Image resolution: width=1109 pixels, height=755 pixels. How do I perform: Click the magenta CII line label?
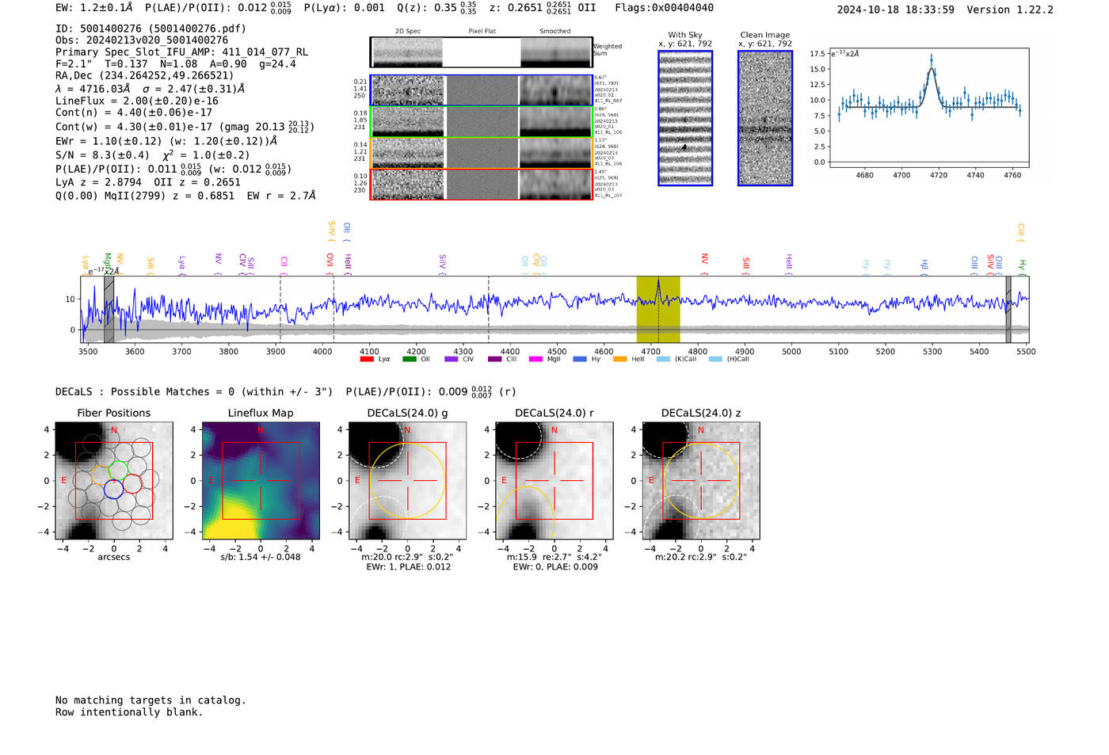tap(284, 264)
